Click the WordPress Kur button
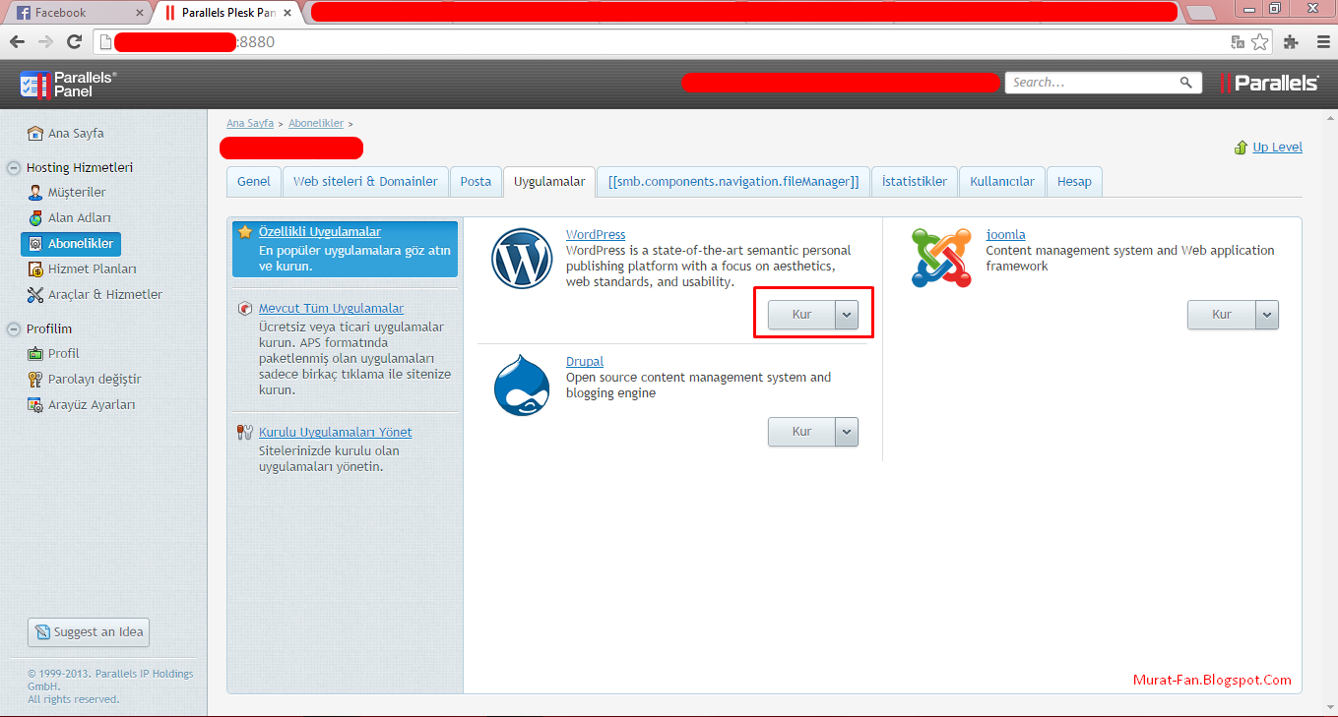The height and width of the screenshot is (717, 1338). tap(801, 315)
